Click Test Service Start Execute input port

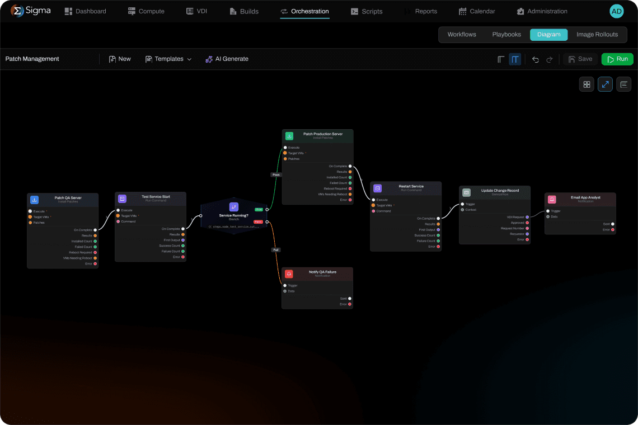[118, 210]
